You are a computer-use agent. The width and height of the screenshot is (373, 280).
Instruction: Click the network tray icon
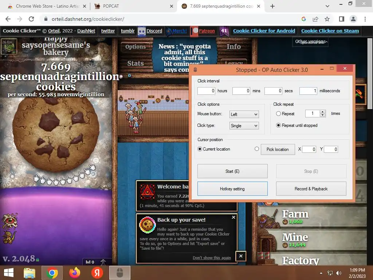(330, 273)
